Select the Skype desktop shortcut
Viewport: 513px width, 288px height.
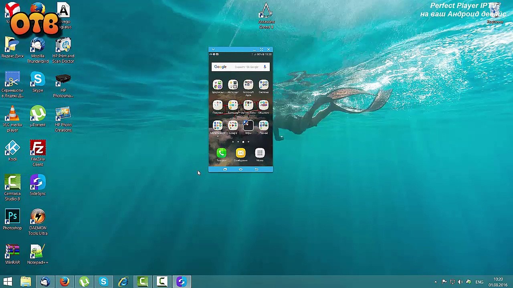click(x=38, y=82)
